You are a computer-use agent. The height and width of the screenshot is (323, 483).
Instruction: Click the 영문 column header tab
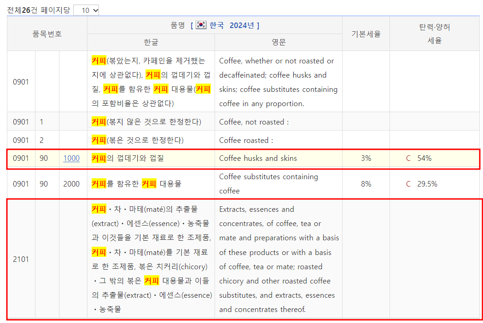pos(278,42)
